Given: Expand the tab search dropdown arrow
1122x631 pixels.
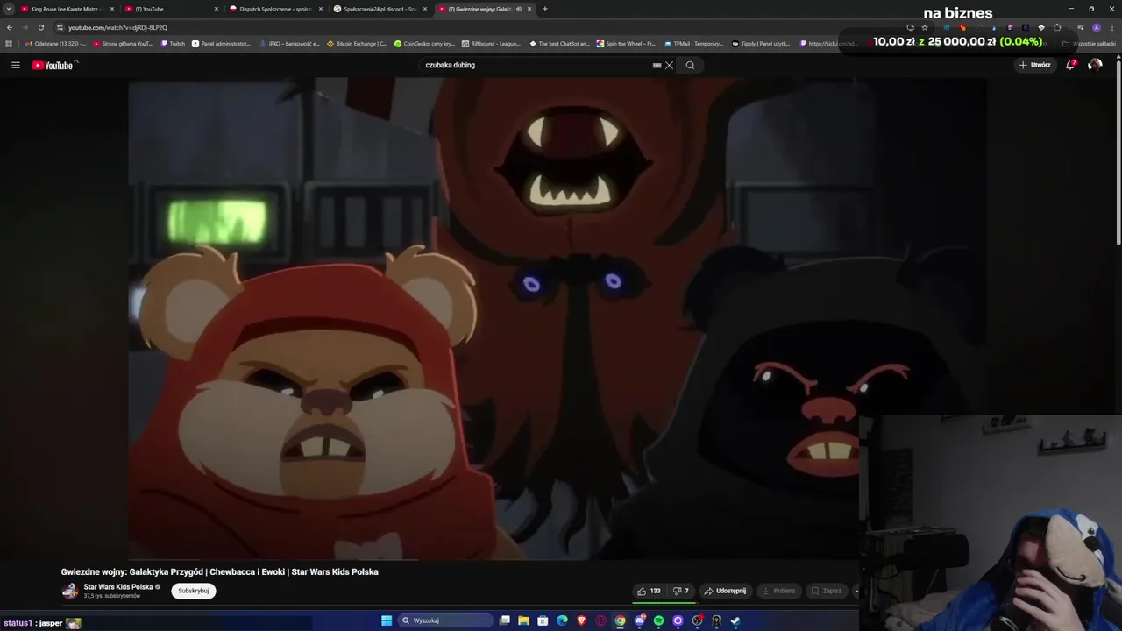Looking at the screenshot, I should click(8, 9).
